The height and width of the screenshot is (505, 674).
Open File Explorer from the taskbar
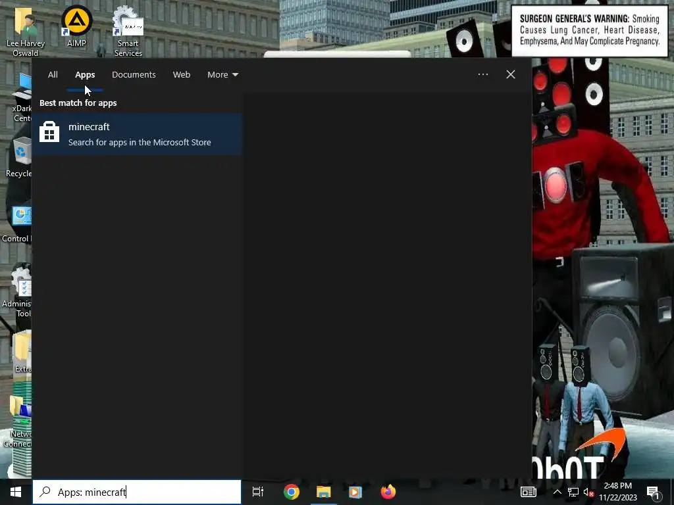[x=324, y=492]
